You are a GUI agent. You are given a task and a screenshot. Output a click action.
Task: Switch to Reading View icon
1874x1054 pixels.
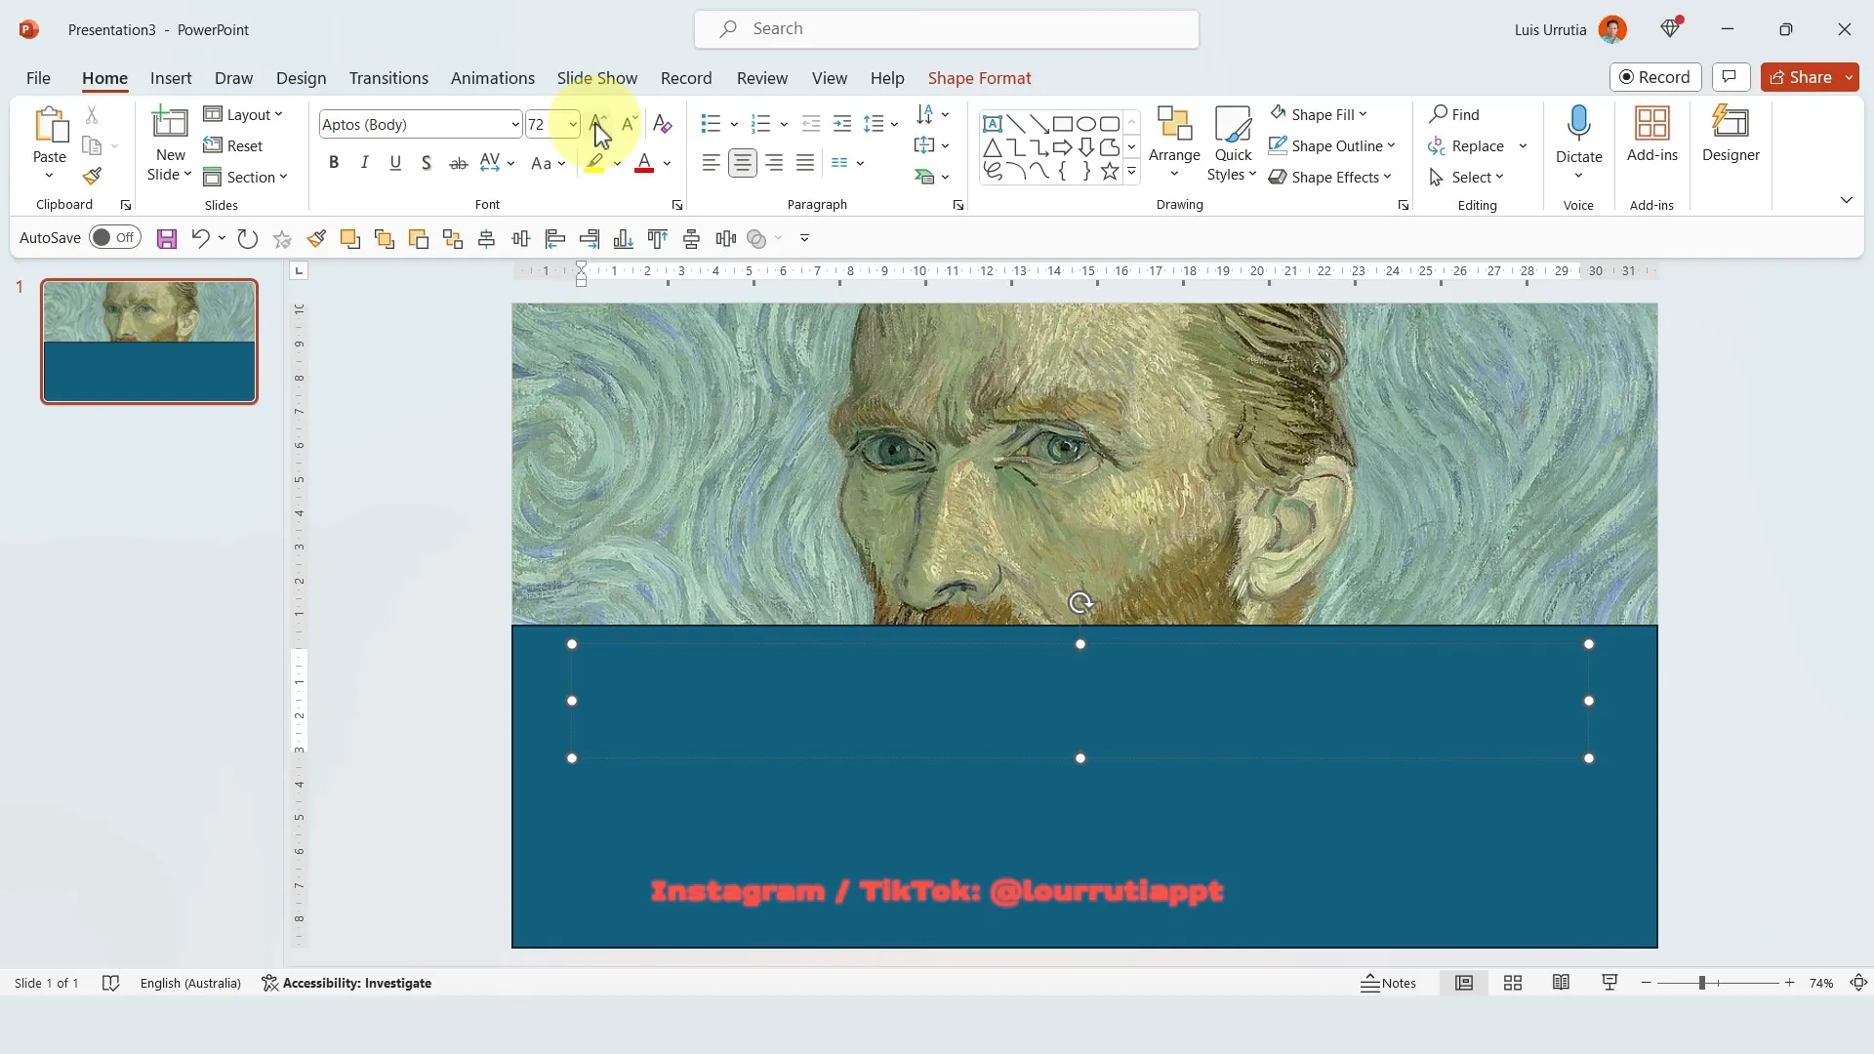point(1561,983)
